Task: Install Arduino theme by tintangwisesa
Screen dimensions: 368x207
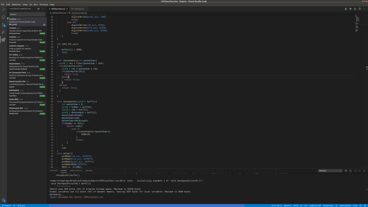Action: click(x=42, y=33)
